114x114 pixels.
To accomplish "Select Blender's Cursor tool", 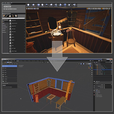I will tap(10, 68).
